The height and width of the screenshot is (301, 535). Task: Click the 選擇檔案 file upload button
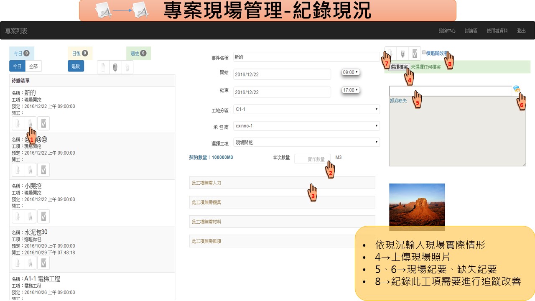[398, 67]
